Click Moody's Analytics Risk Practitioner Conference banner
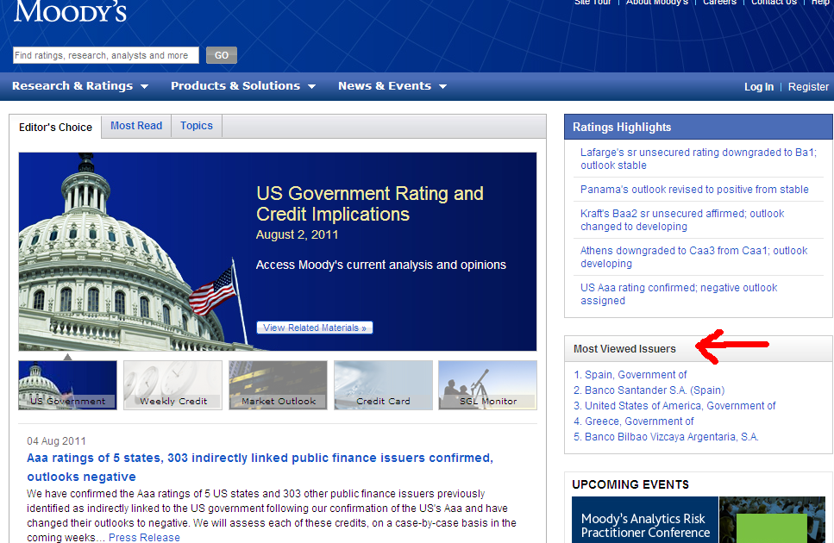The width and height of the screenshot is (834, 543). (699, 520)
